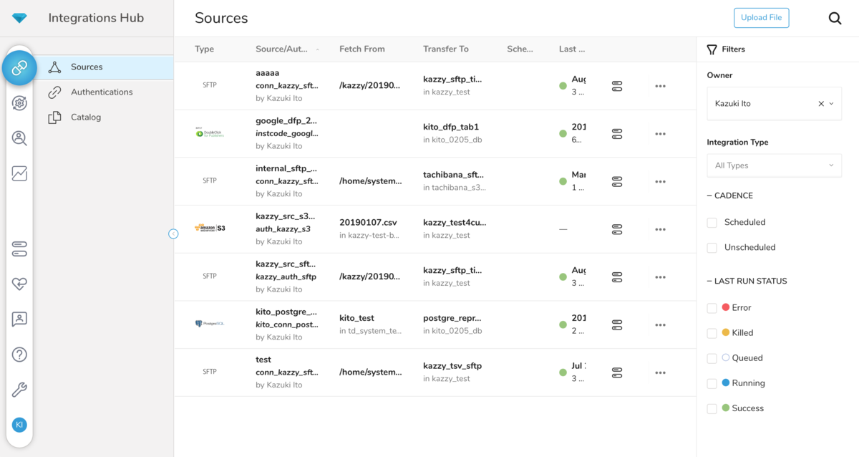Check the Error last run status filter
The image size is (859, 457).
click(712, 307)
